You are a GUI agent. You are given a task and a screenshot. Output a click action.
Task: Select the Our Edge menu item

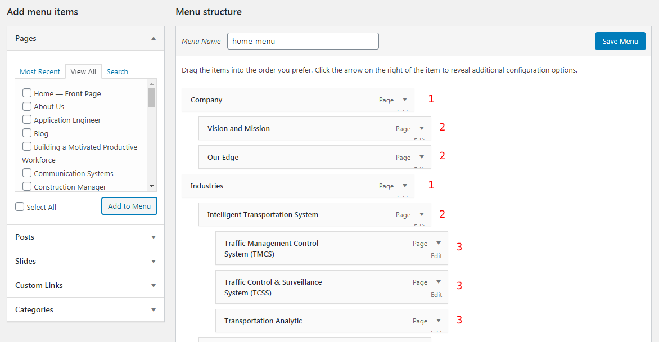(x=315, y=157)
